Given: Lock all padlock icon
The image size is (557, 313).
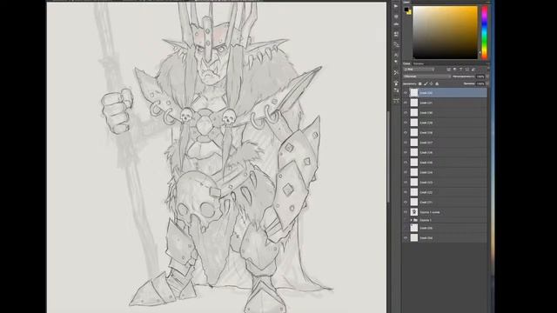Looking at the screenshot, I should point(437,83).
